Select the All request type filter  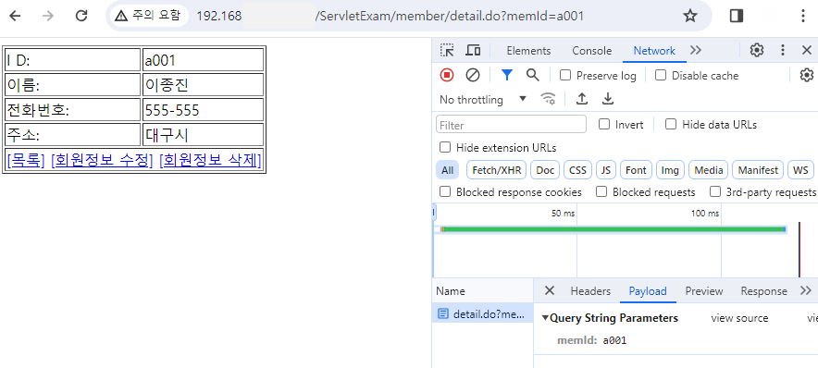[447, 170]
